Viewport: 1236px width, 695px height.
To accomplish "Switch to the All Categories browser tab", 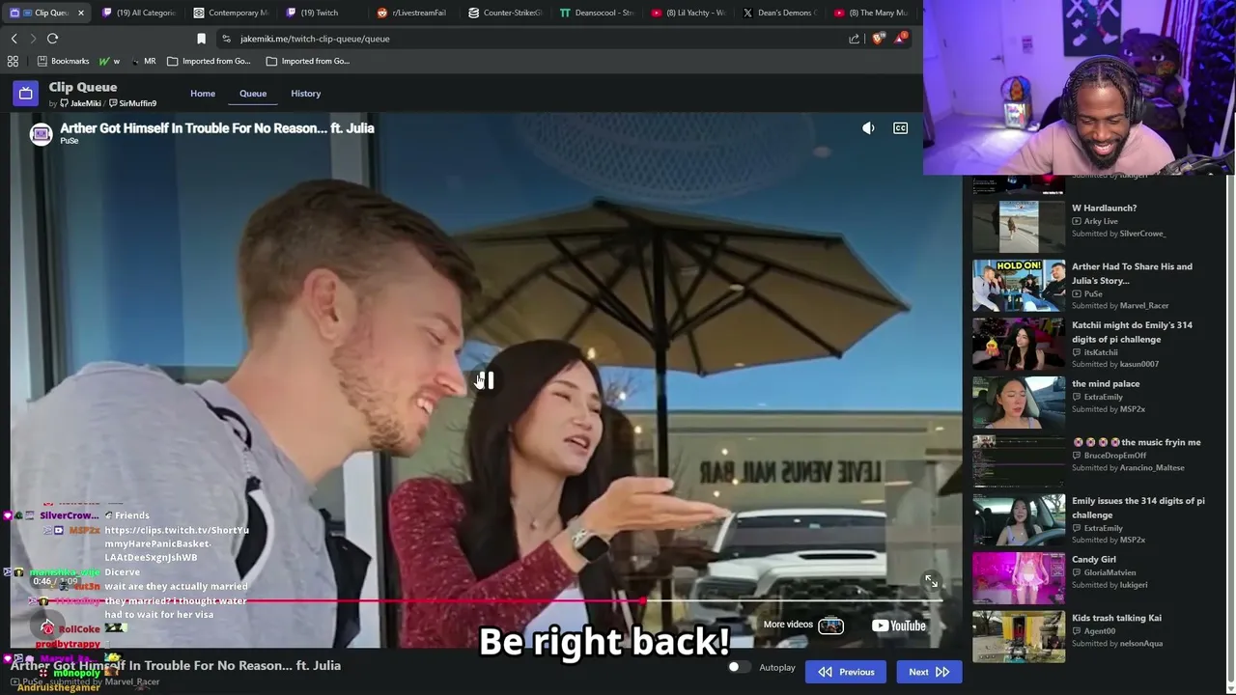I will click(139, 13).
